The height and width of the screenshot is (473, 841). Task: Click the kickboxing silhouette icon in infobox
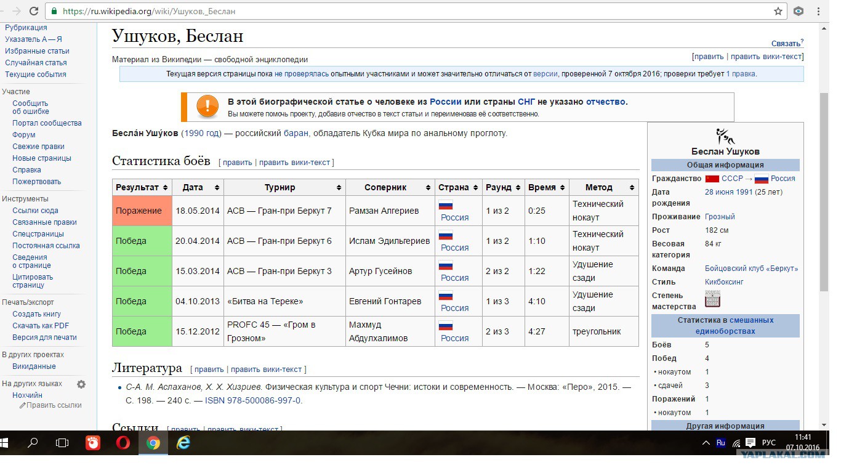pyautogui.click(x=725, y=136)
